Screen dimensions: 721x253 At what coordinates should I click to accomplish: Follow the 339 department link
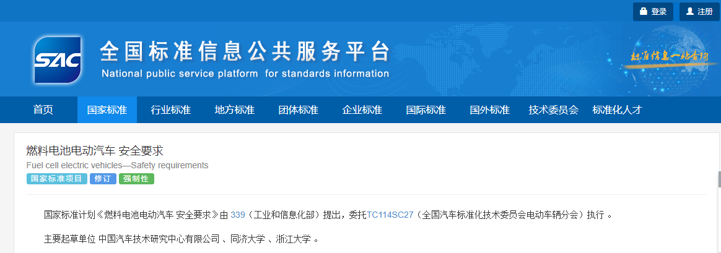coord(237,215)
